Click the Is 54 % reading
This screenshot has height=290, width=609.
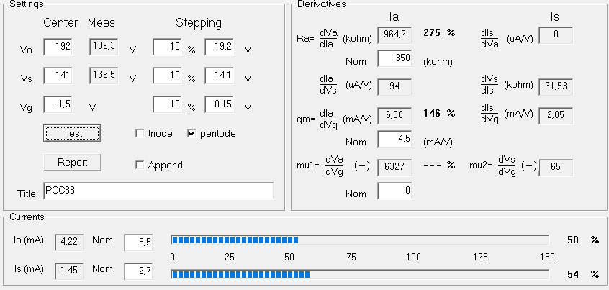(583, 274)
